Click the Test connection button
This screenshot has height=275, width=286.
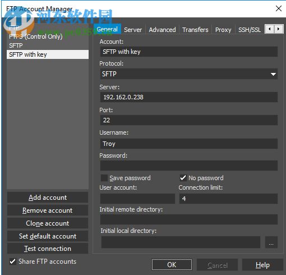48,249
